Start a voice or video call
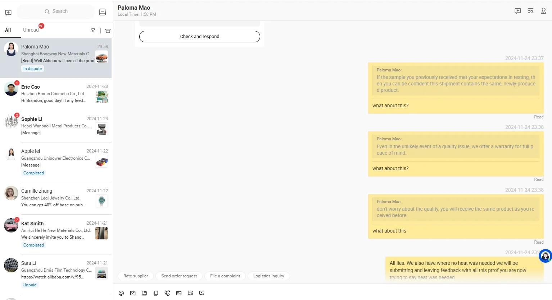 (167, 293)
